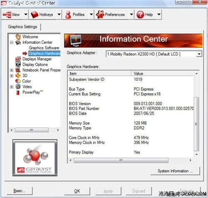Open the Profiles dropdown arrow

coord(91,15)
